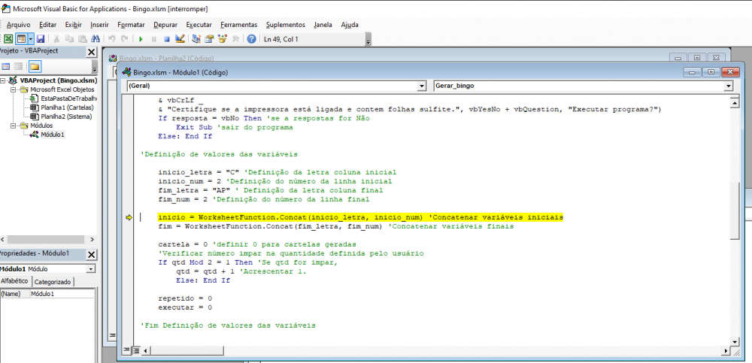Open the Object Browser icon
The image size is (752, 363).
[x=223, y=38]
